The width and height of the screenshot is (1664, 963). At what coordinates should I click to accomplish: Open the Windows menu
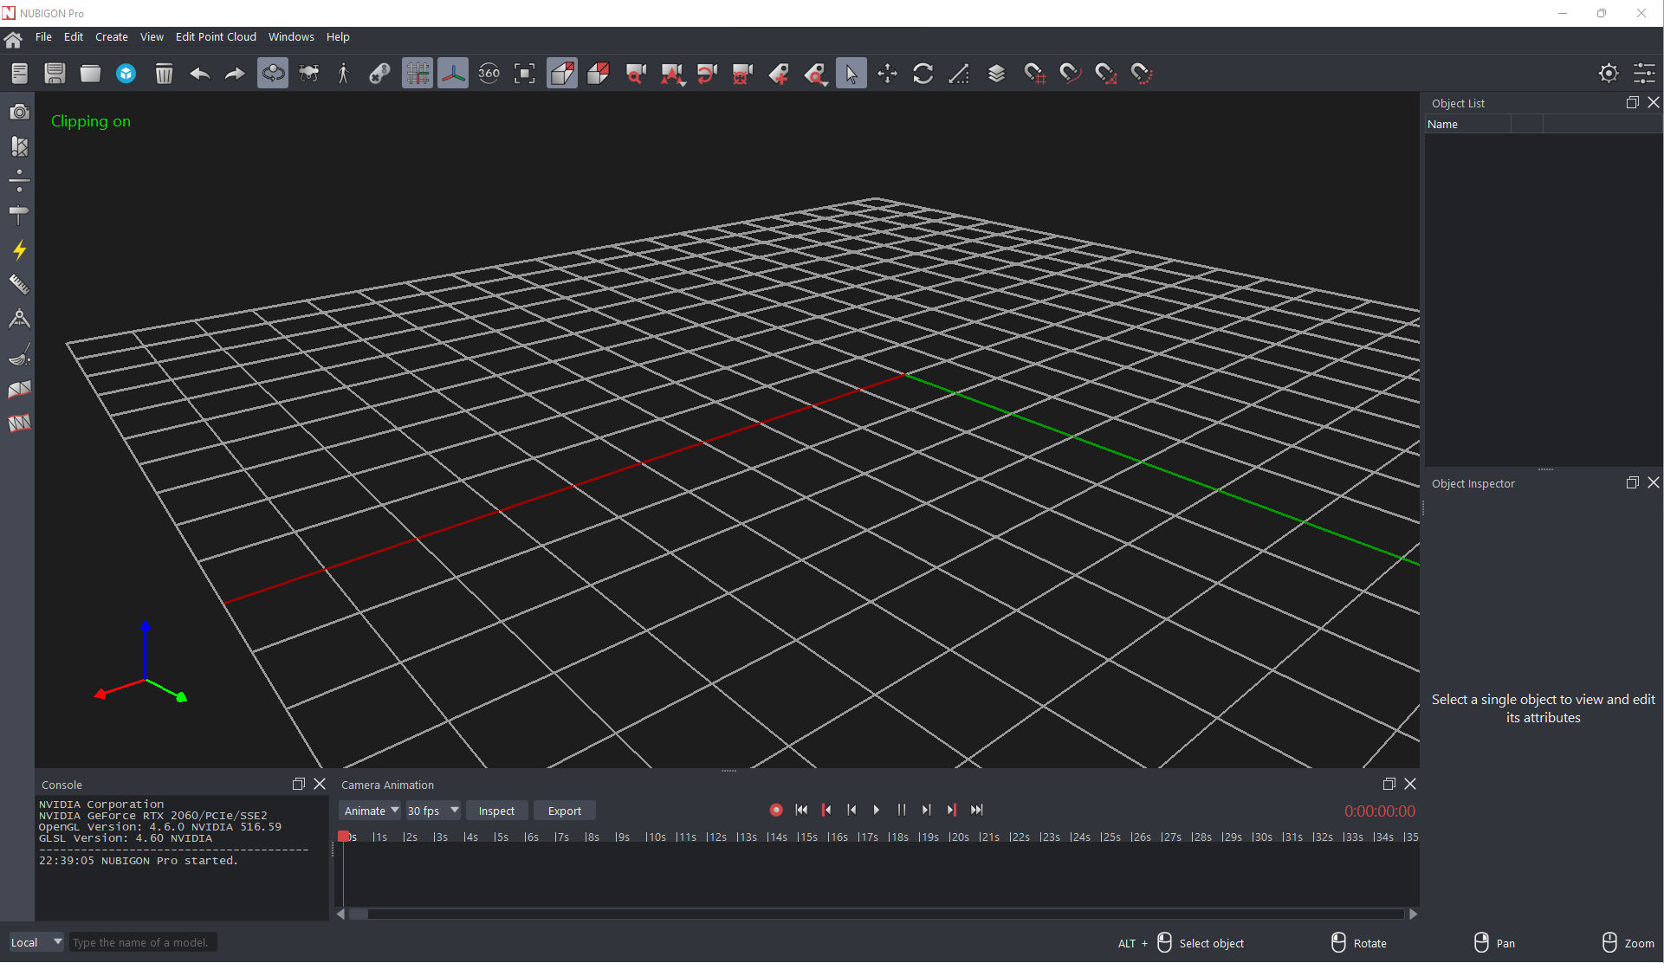291,36
